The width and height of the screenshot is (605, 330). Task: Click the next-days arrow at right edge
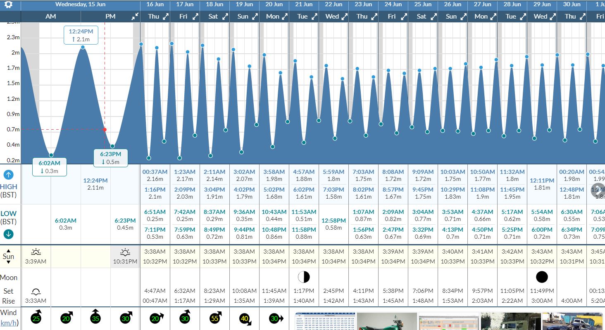(597, 190)
